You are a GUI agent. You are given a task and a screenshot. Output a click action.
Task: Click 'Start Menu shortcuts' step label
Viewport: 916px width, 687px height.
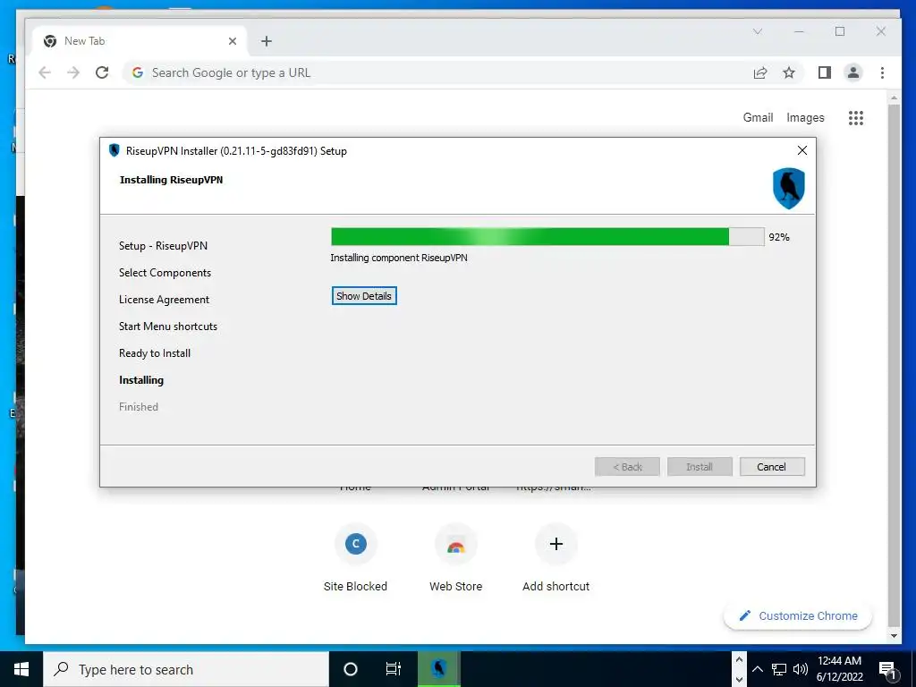168,327
